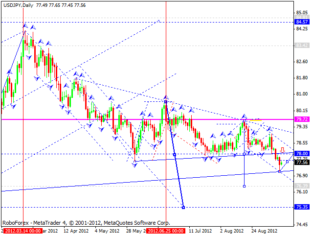This screenshot has height=235, width=313.
Task: Click the red down arrow near 78.00
Action: tap(283, 150)
